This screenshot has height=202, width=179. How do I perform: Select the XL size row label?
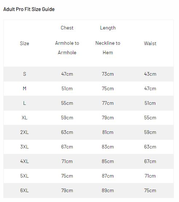coord(24,118)
